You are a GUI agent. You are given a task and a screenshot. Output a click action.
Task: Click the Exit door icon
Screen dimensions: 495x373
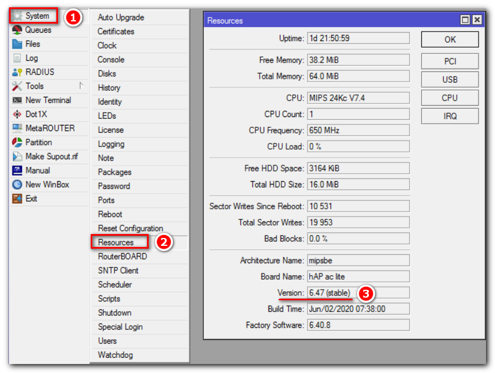[x=17, y=199]
